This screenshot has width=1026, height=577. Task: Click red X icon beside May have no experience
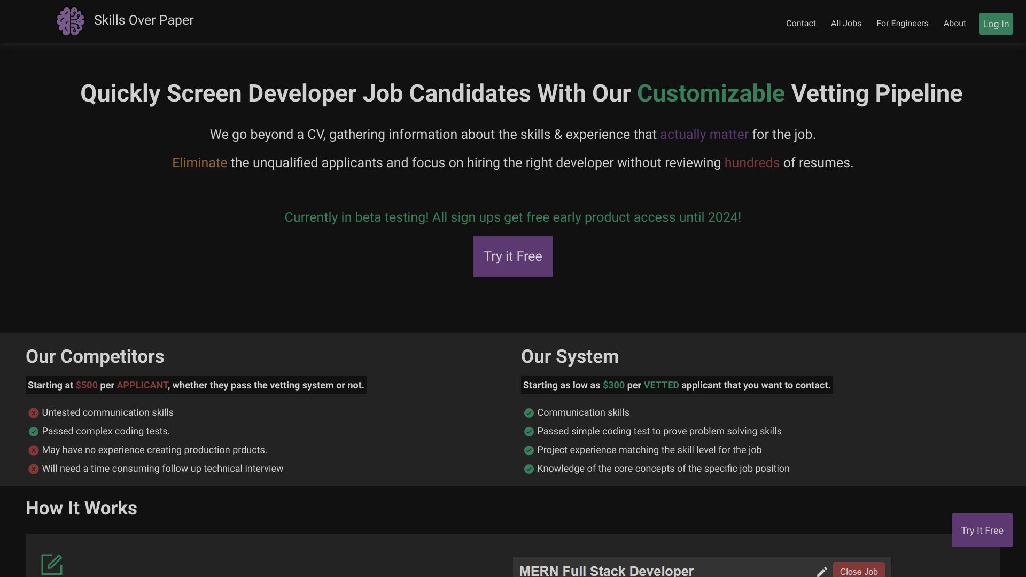coord(34,450)
